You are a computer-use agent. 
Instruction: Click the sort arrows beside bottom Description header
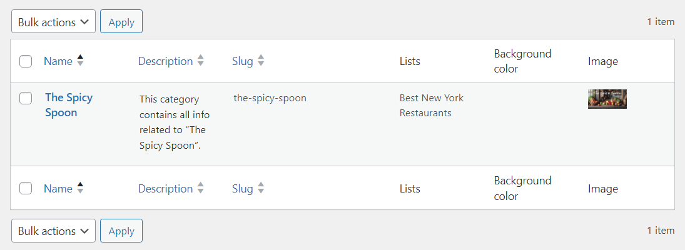tap(201, 188)
